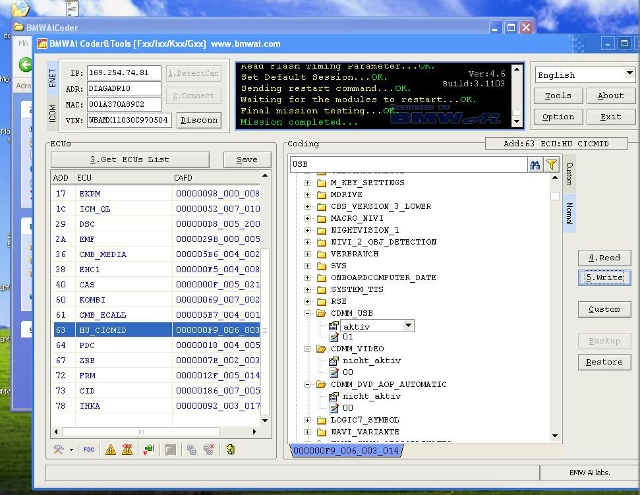Click the 3.Get ECUs List button
The width and height of the screenshot is (640, 495).
coord(130,160)
